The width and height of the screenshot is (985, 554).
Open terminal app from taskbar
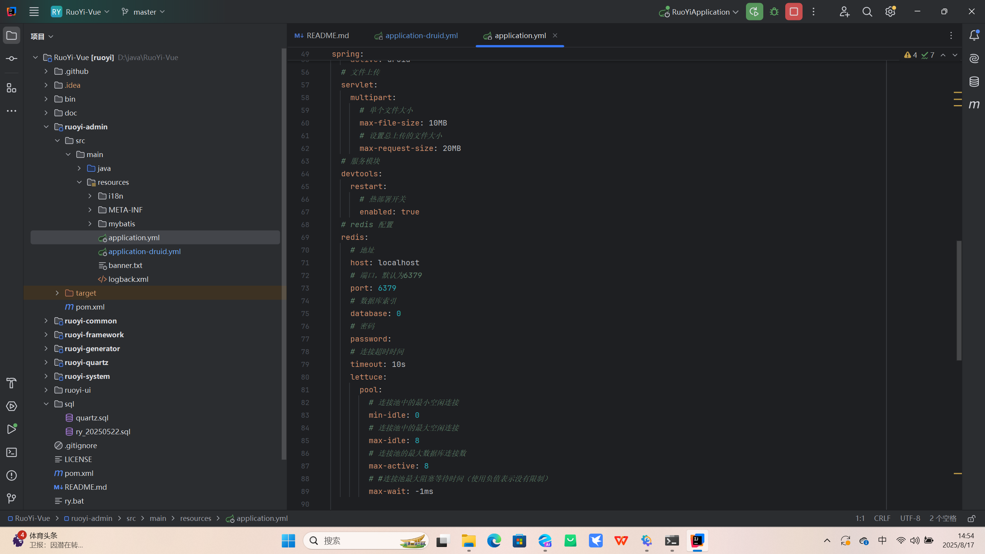pos(672,541)
